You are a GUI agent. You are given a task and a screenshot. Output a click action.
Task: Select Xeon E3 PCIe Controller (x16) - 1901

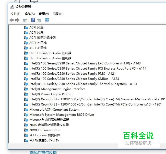(x=96, y=104)
